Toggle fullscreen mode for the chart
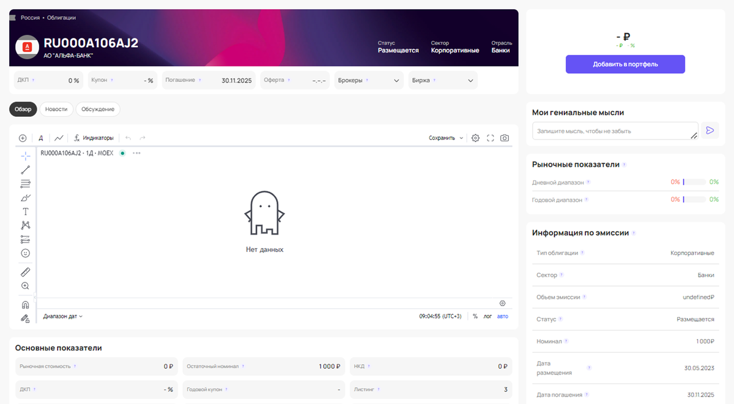Image resolution: width=734 pixels, height=404 pixels. tap(491, 138)
